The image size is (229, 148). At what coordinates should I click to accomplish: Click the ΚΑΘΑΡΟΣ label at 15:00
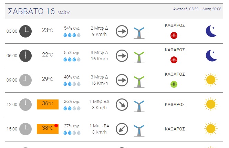[175, 129]
